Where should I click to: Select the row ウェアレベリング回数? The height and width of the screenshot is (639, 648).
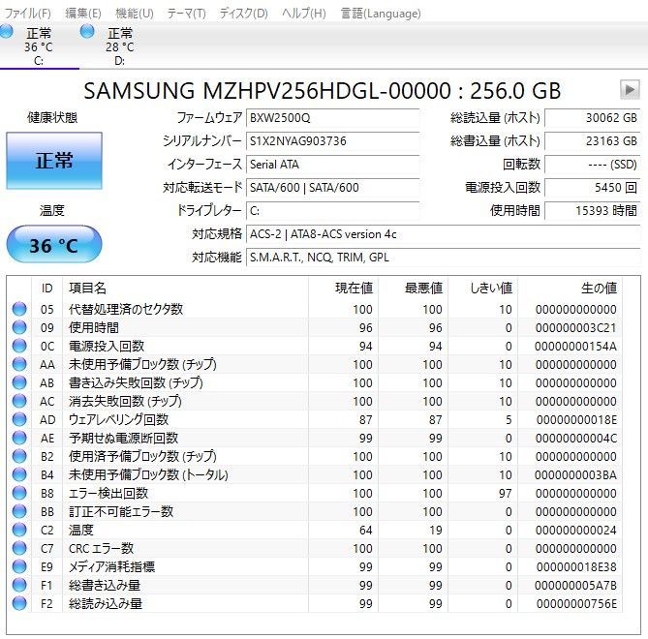(x=315, y=419)
